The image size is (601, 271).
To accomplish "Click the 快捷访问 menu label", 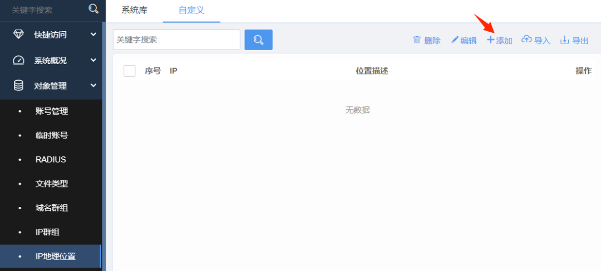I will click(x=51, y=35).
